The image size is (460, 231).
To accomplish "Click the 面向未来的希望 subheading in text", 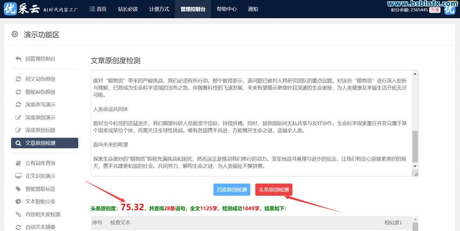I will pos(110,145).
